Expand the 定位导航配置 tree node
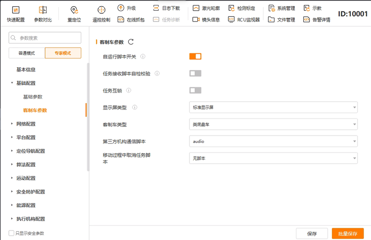This screenshot has height=240, width=371. point(12,151)
